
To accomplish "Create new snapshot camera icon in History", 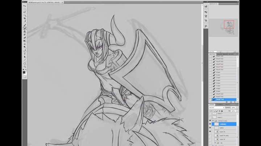I will (x=231, y=102).
